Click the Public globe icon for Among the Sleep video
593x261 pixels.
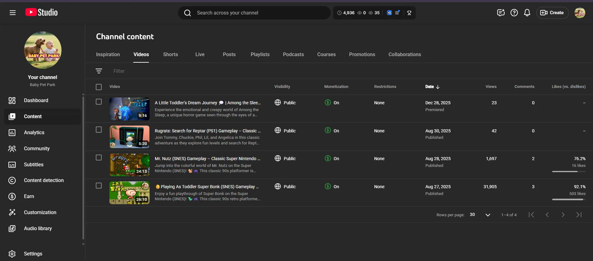coord(278,102)
